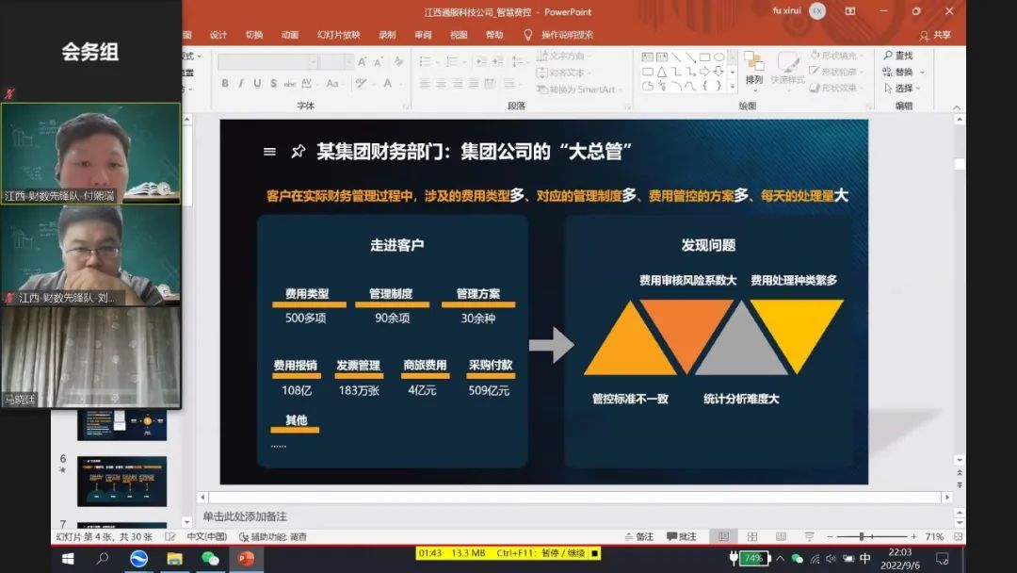Screen dimensions: 1017x573
Task: Click the Notes (备注) button in status bar
Action: pyautogui.click(x=643, y=535)
